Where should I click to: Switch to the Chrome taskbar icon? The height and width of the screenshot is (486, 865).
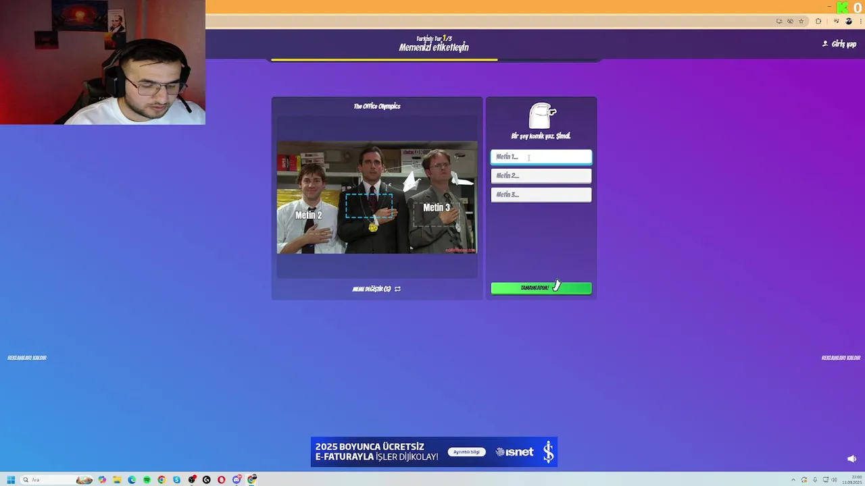coord(162,480)
